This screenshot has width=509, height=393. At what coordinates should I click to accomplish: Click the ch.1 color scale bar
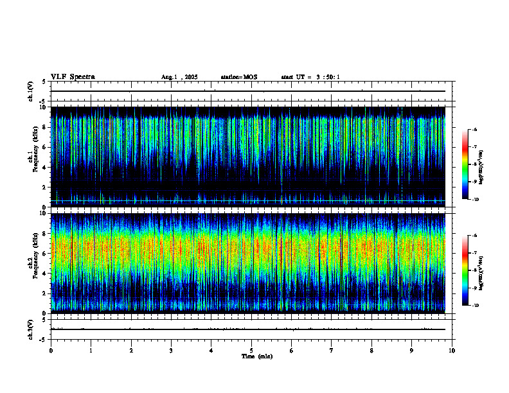pyautogui.click(x=465, y=164)
